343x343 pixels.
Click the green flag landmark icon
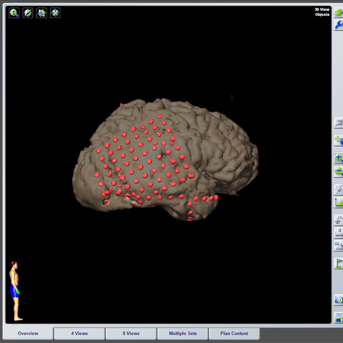[338, 263]
